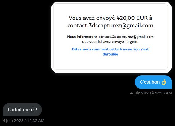Click '4 juin 2023' under the gray bubble
This screenshot has height=126, width=175.
[13, 121]
